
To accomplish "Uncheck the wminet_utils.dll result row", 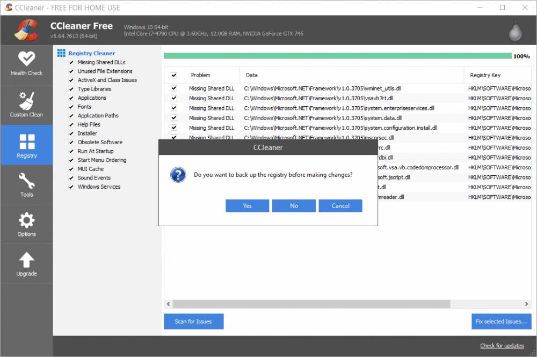I will [174, 88].
